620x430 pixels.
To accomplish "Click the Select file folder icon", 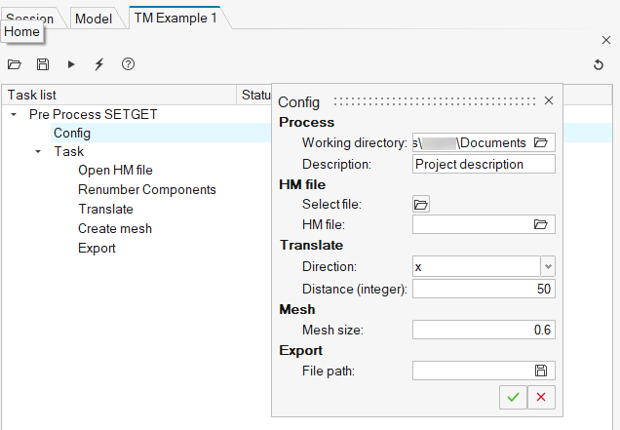I will (421, 205).
